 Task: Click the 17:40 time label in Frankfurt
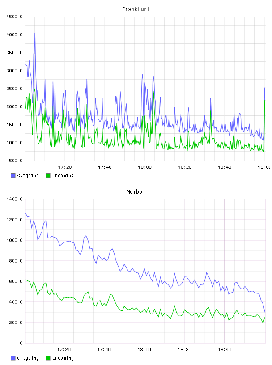[x=105, y=167]
